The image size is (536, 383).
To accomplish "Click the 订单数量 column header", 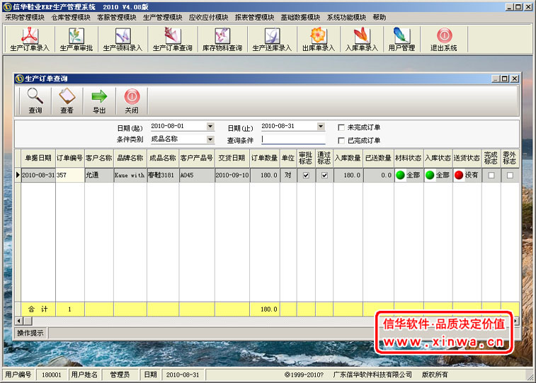I will (265, 158).
